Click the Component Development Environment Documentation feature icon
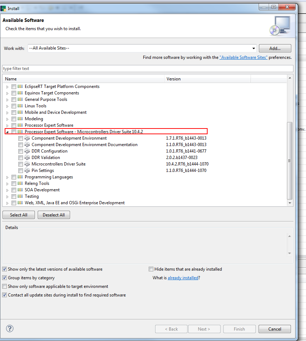Viewport: 306px width, 341px height. point(27,145)
